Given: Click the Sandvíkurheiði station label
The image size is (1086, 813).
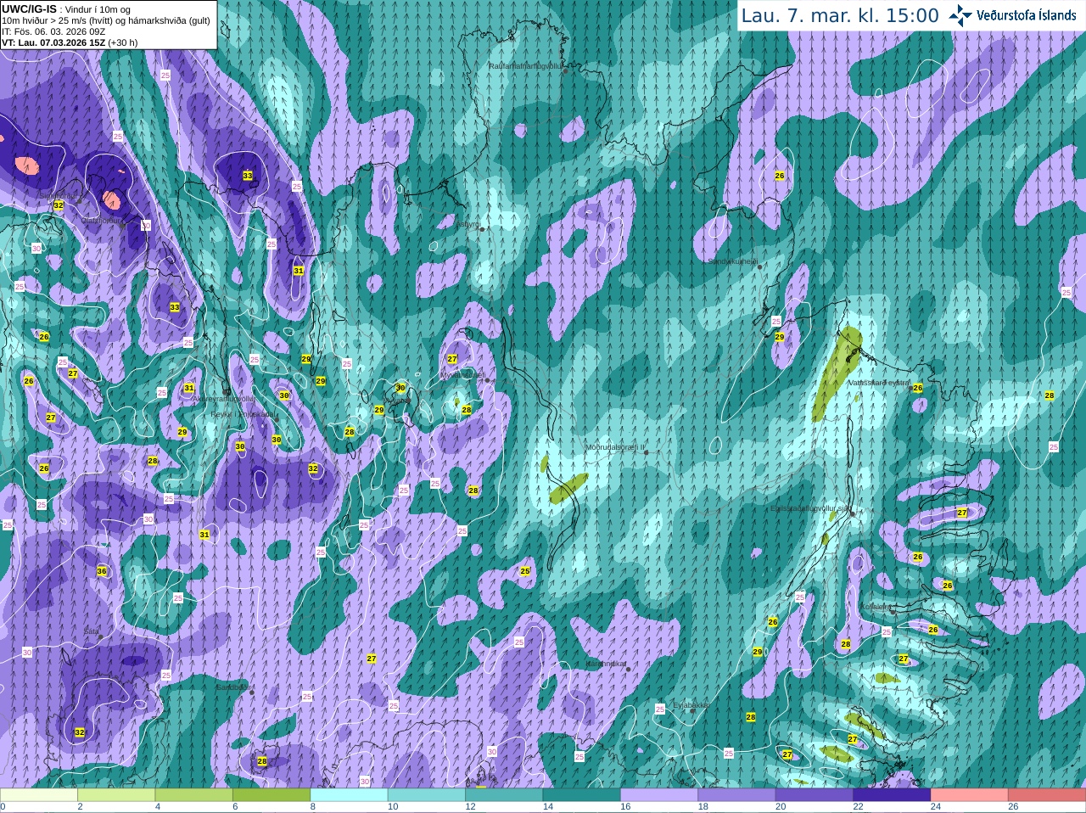Looking at the screenshot, I should click(x=733, y=261).
